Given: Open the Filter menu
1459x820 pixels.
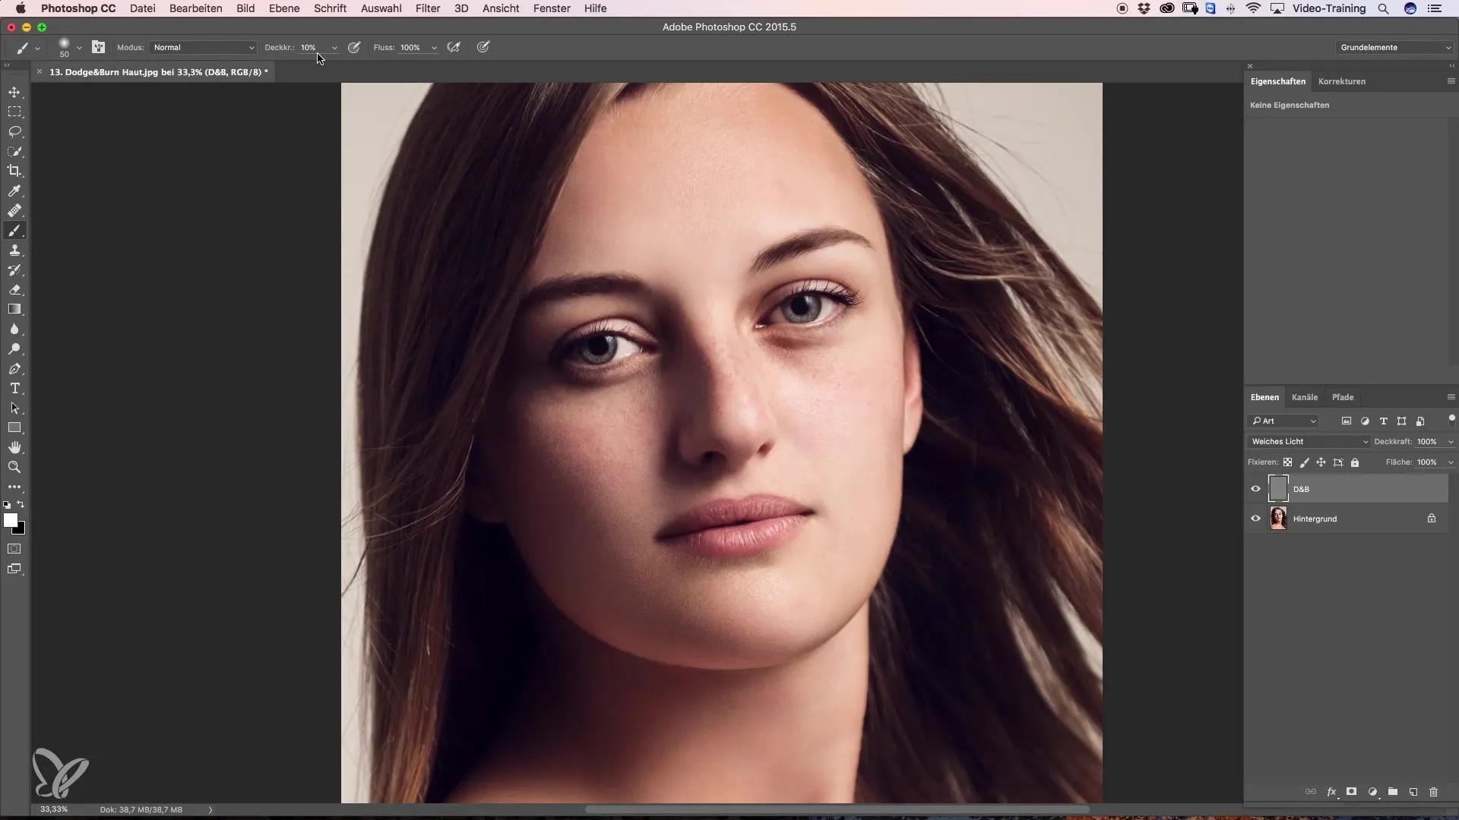Looking at the screenshot, I should (x=428, y=8).
